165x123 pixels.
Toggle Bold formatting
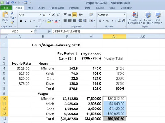pyautogui.click(x=21, y=21)
